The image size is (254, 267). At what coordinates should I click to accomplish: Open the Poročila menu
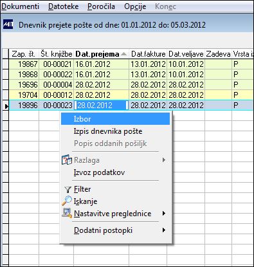point(101,6)
